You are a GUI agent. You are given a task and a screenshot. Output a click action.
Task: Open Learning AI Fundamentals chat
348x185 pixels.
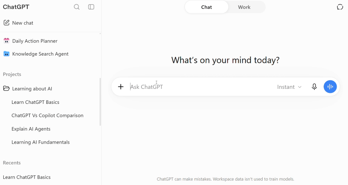point(41,142)
